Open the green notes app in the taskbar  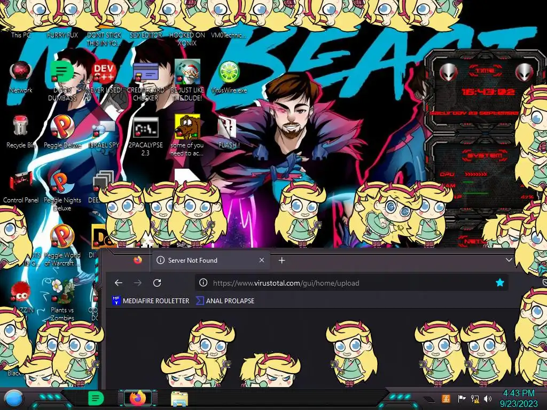pos(96,398)
